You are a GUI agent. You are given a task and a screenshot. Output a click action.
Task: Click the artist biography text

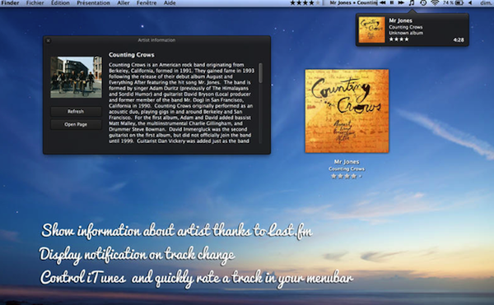coord(181,103)
